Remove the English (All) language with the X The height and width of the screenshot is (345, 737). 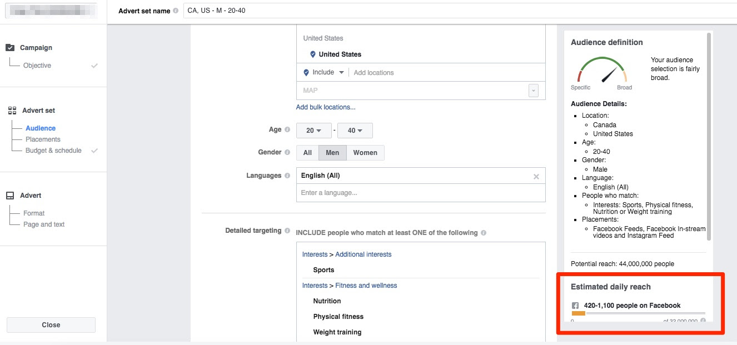(536, 176)
